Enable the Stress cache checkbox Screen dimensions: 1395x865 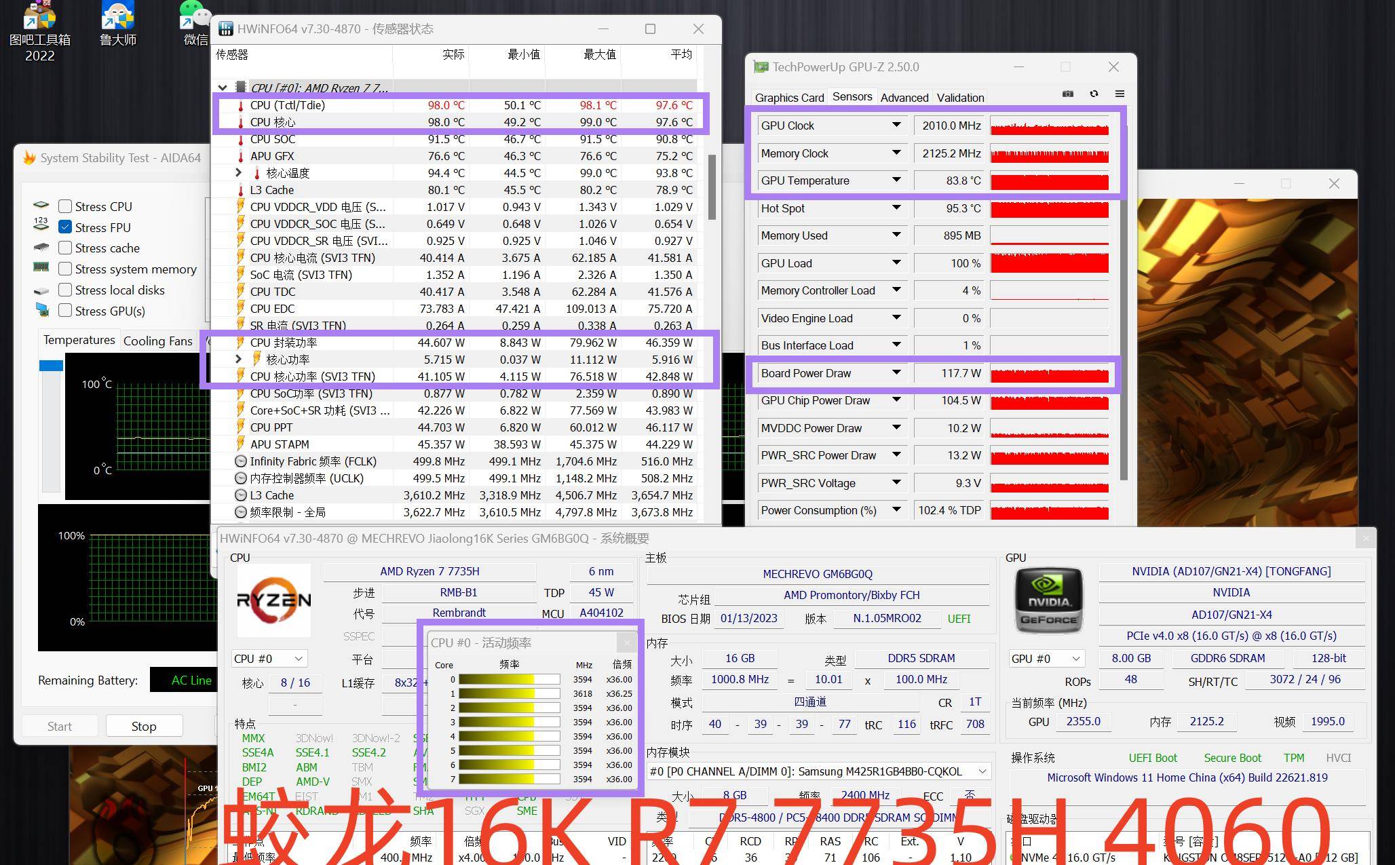(x=65, y=248)
